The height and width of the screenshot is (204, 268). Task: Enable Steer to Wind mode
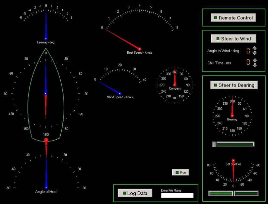point(233,39)
